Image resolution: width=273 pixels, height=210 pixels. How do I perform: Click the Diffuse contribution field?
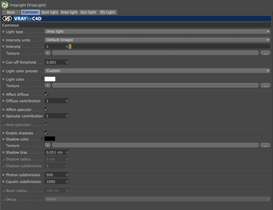(55, 101)
